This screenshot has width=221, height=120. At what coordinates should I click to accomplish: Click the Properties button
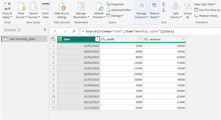[x=115, y=4]
